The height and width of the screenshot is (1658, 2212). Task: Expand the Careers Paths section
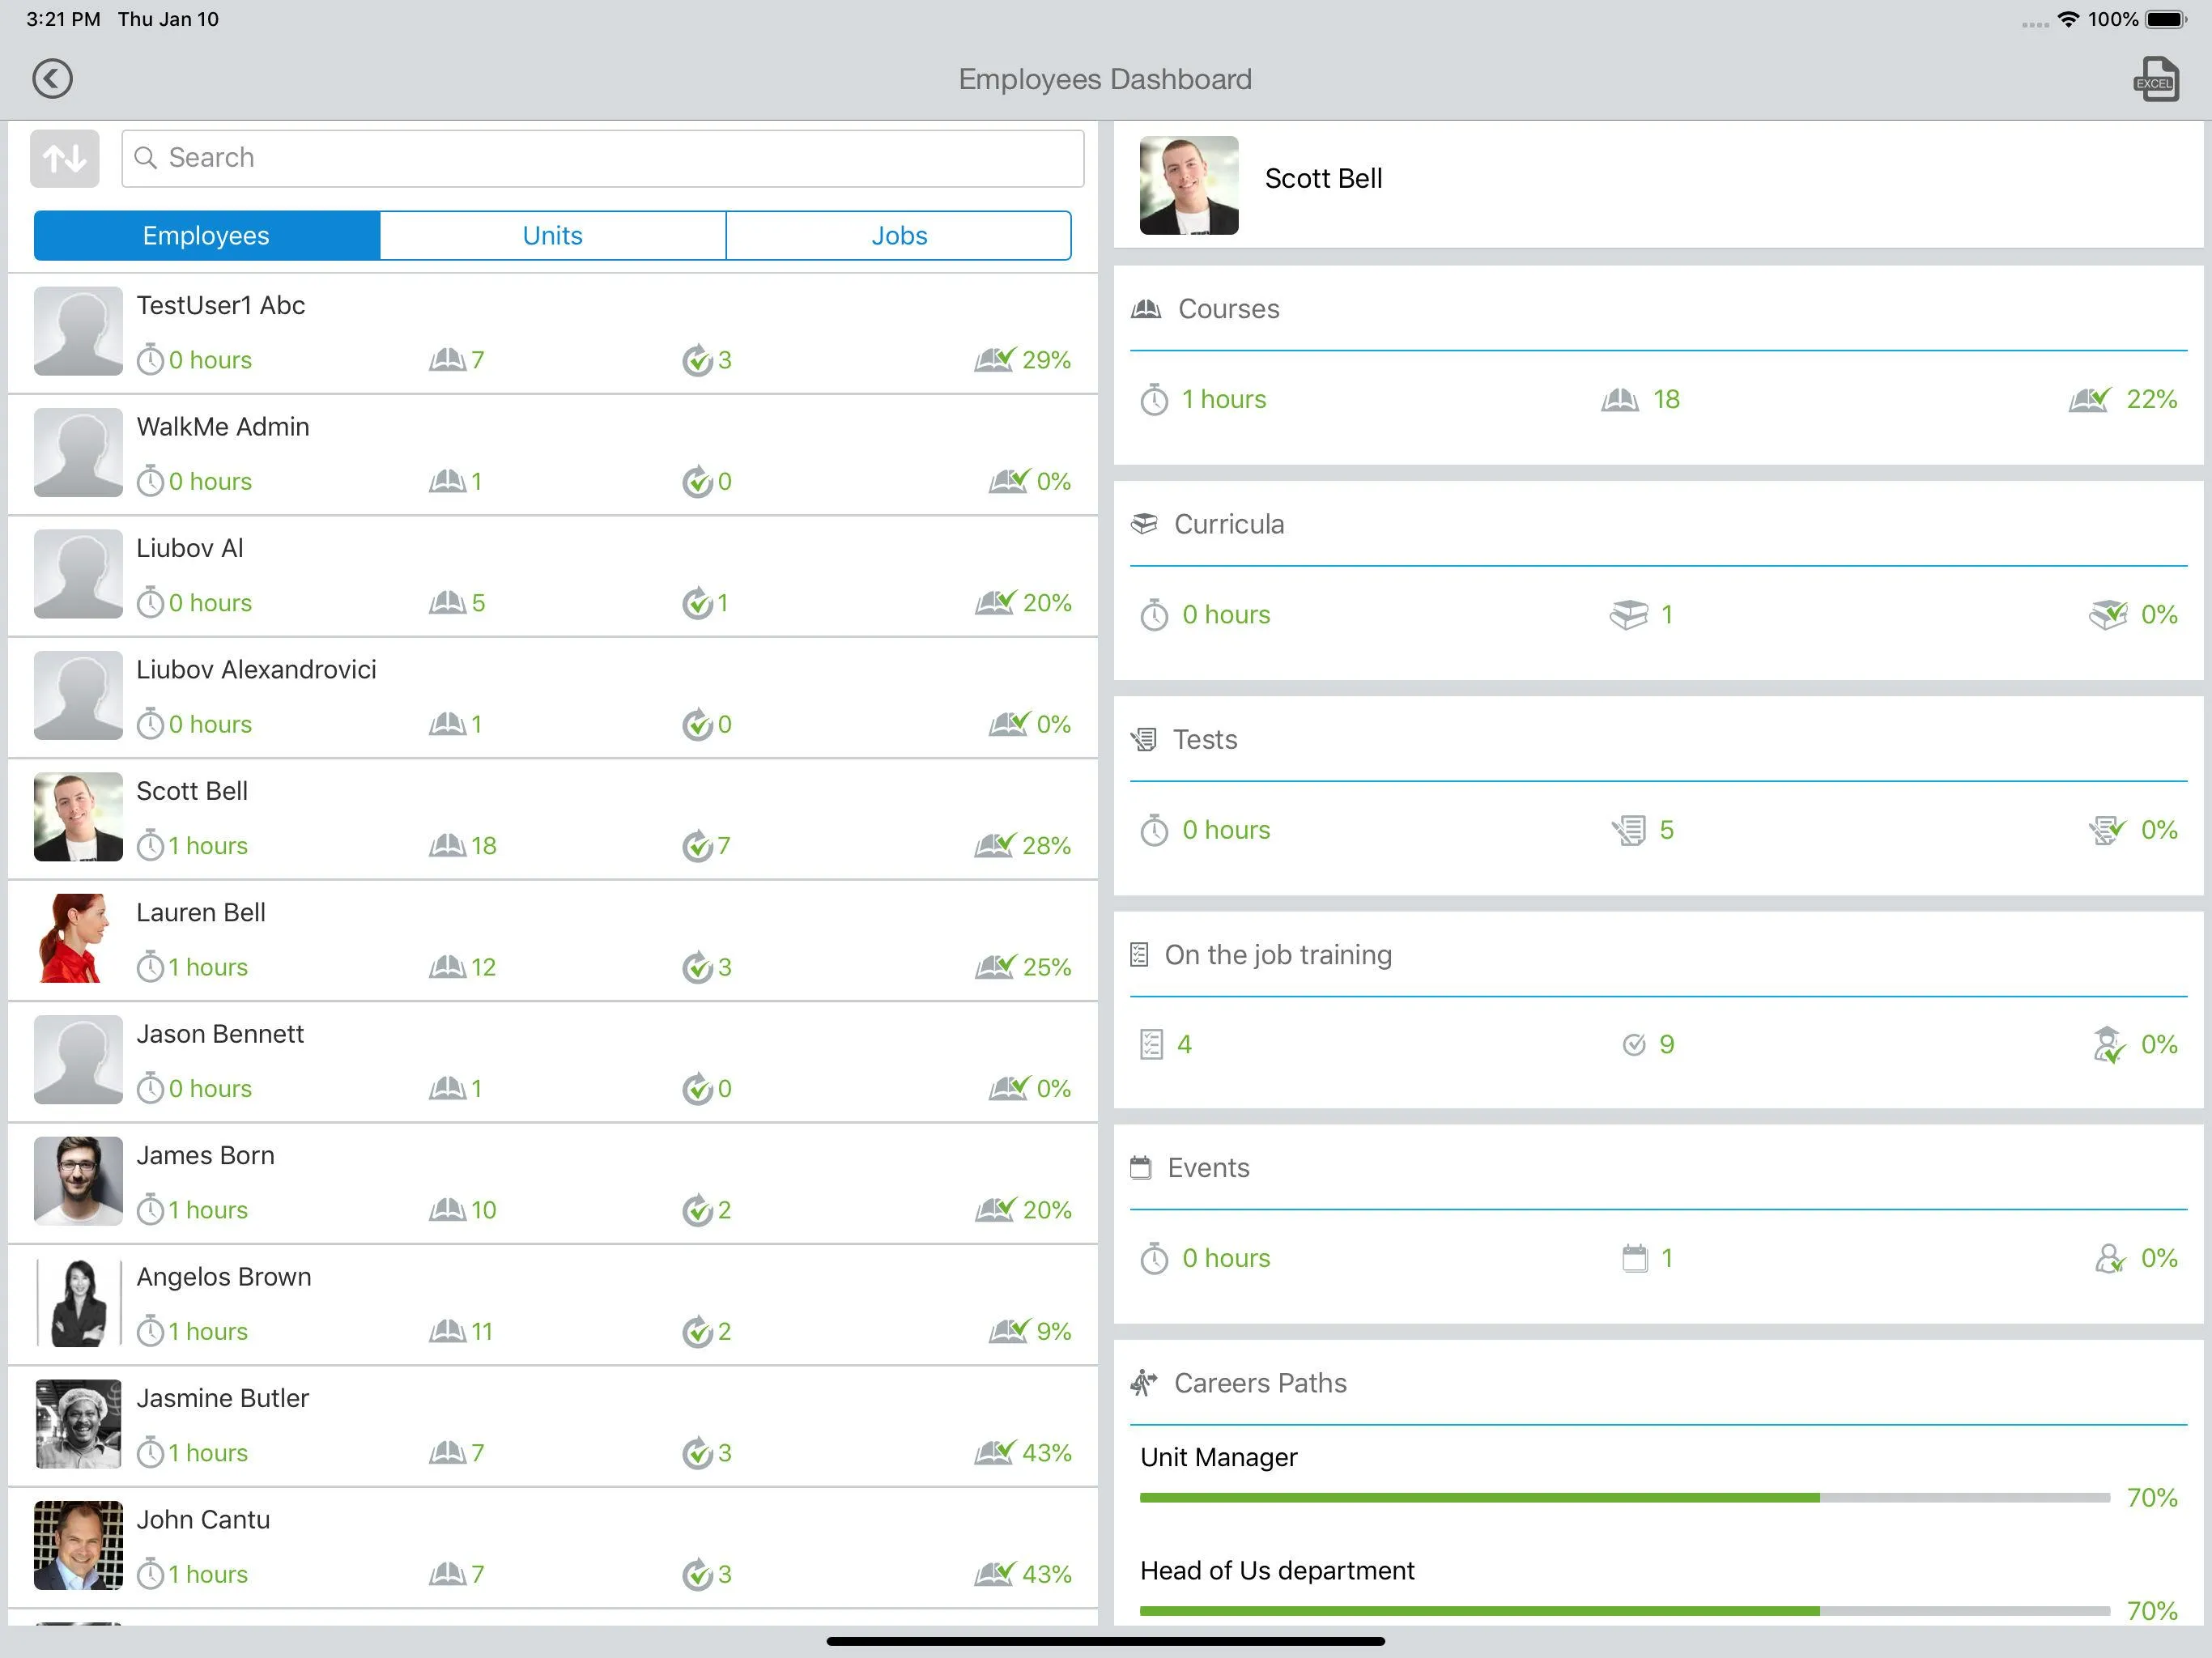tap(1259, 1383)
